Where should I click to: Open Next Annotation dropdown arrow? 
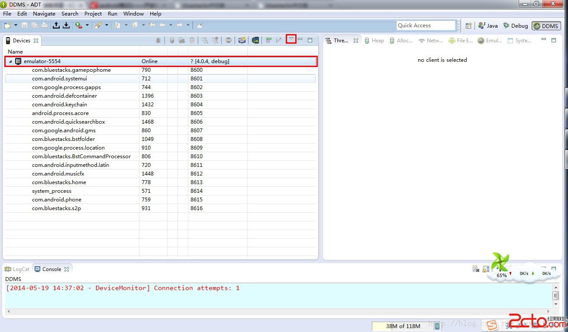(126, 26)
